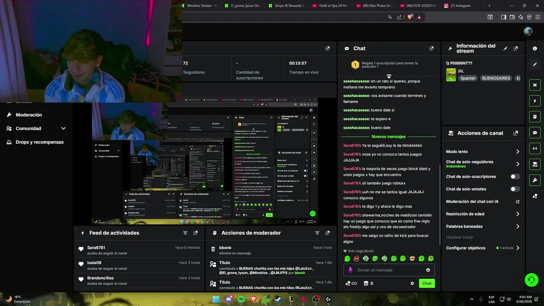Pop out the Acciones de moderador panel
This screenshot has height=306, width=544.
[x=327, y=233]
